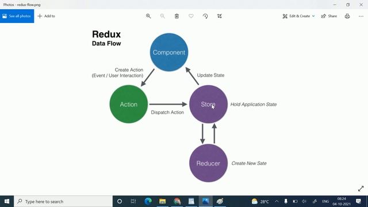
Task: Click the pen/link tray icon
Action: tap(315, 201)
